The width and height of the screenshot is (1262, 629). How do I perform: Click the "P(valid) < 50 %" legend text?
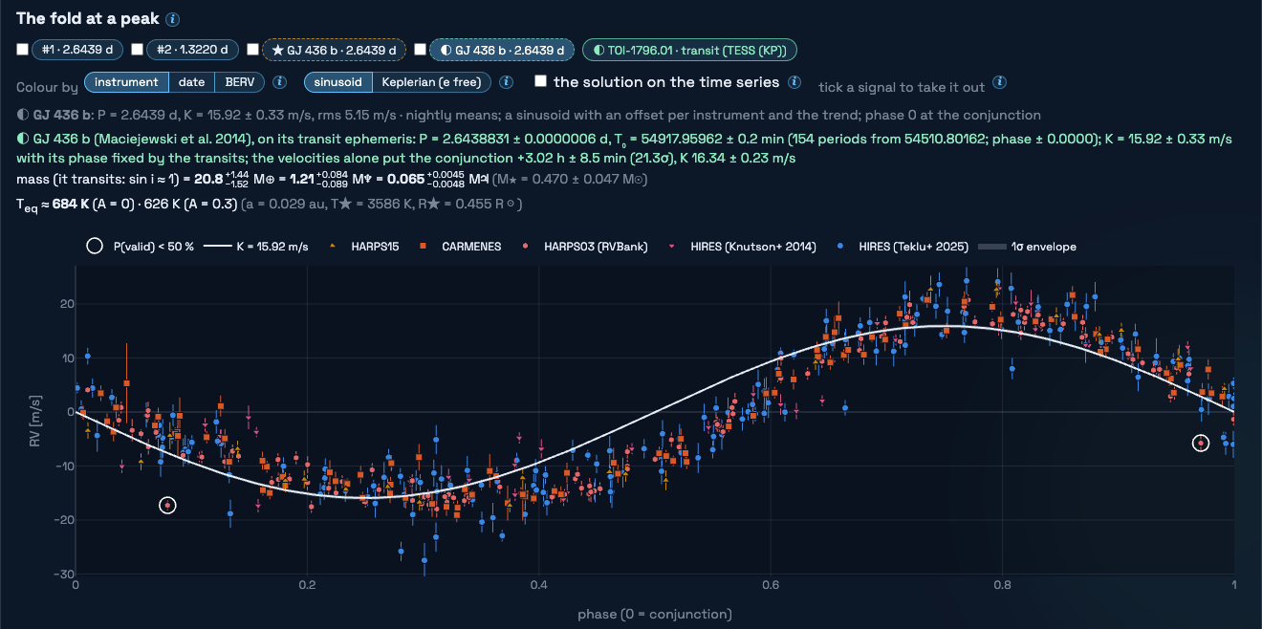tap(154, 247)
